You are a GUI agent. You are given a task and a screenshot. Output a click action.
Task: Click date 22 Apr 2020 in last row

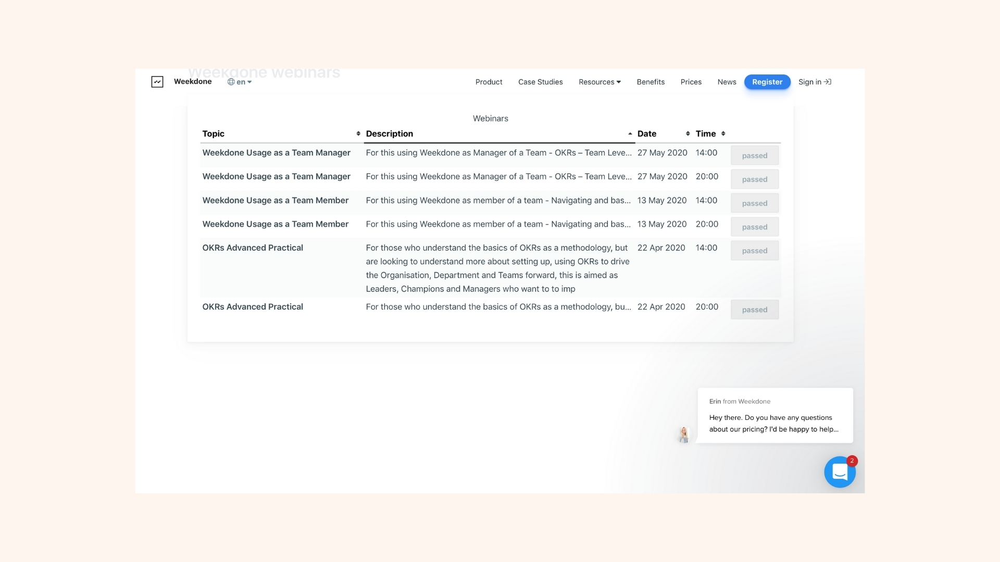point(661,307)
